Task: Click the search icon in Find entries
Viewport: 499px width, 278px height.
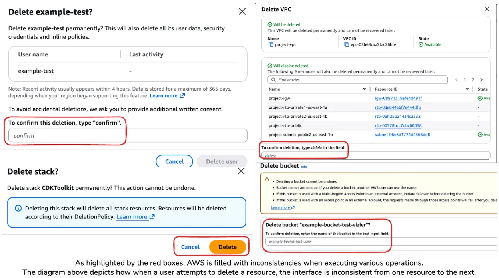Action: point(273,80)
